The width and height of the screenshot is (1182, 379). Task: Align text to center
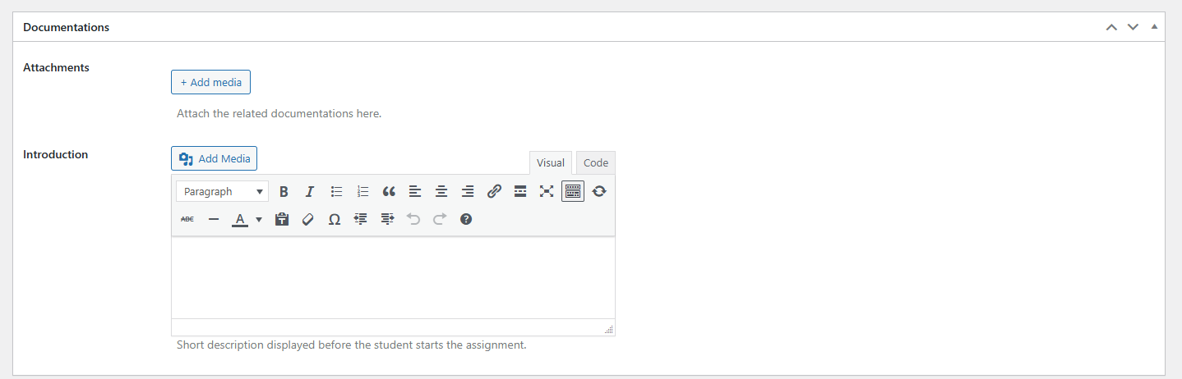point(441,191)
